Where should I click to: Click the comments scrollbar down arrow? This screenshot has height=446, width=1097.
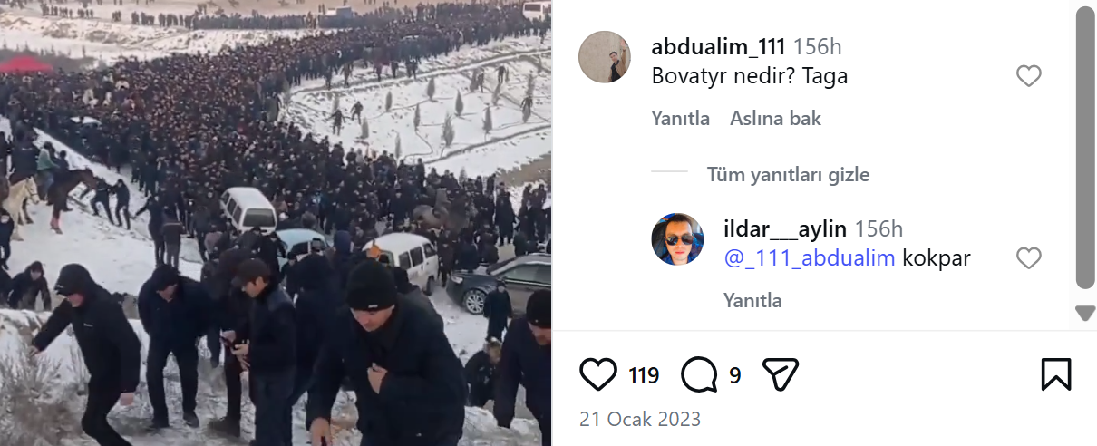point(1085,313)
